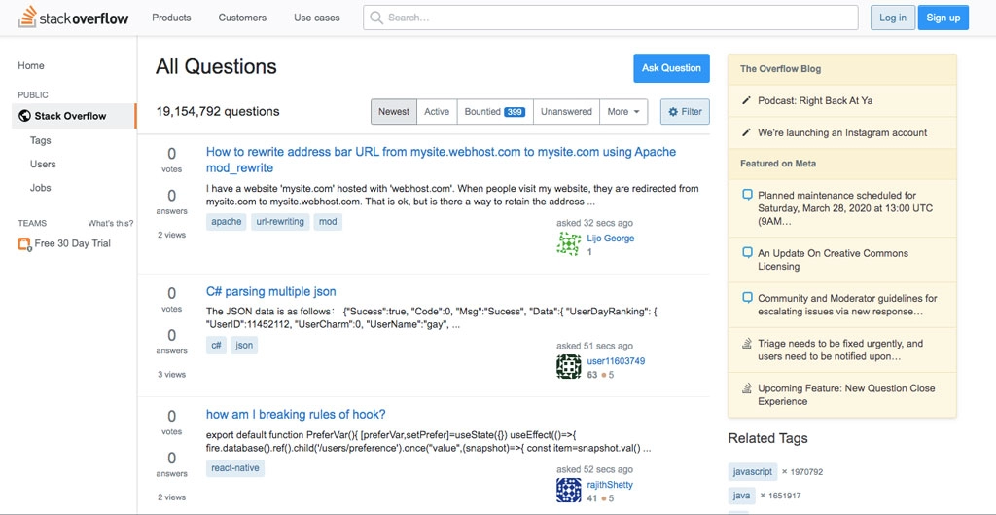Open user11603749's profile link

click(x=616, y=361)
